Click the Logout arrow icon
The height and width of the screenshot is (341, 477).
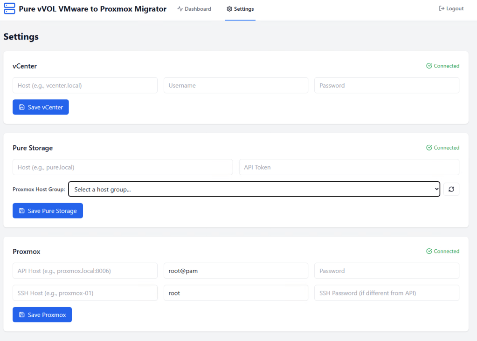click(442, 9)
